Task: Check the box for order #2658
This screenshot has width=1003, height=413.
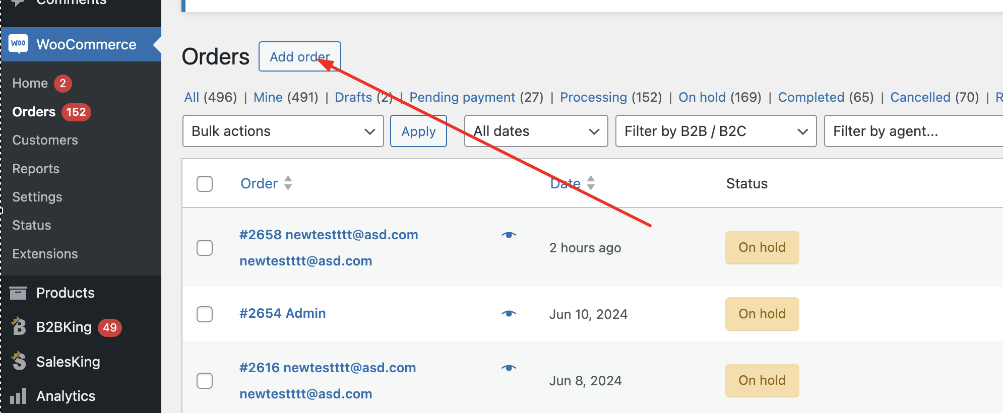Action: point(205,248)
